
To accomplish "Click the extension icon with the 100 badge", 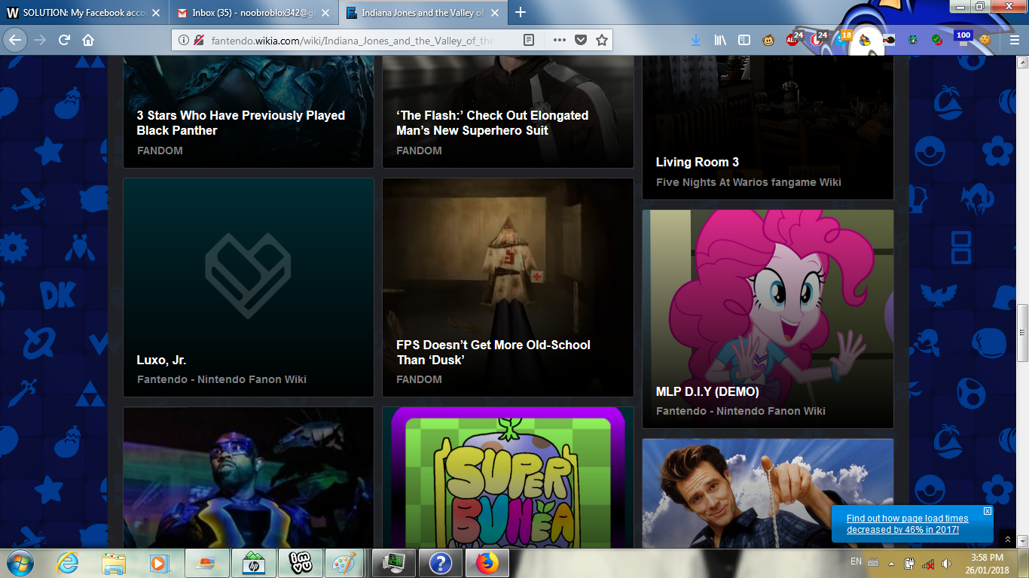I will [962, 38].
